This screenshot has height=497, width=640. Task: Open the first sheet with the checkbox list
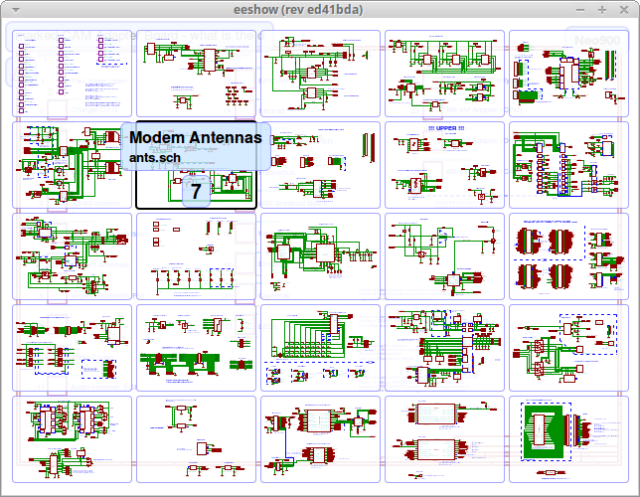(x=72, y=73)
